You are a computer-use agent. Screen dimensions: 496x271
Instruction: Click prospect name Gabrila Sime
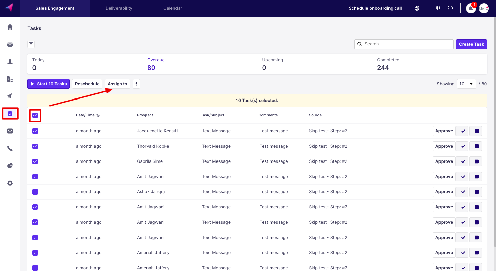(x=150, y=161)
